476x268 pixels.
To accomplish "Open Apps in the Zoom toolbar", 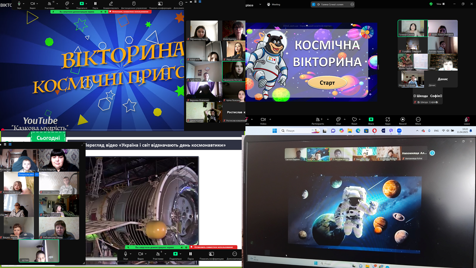I will click(387, 121).
